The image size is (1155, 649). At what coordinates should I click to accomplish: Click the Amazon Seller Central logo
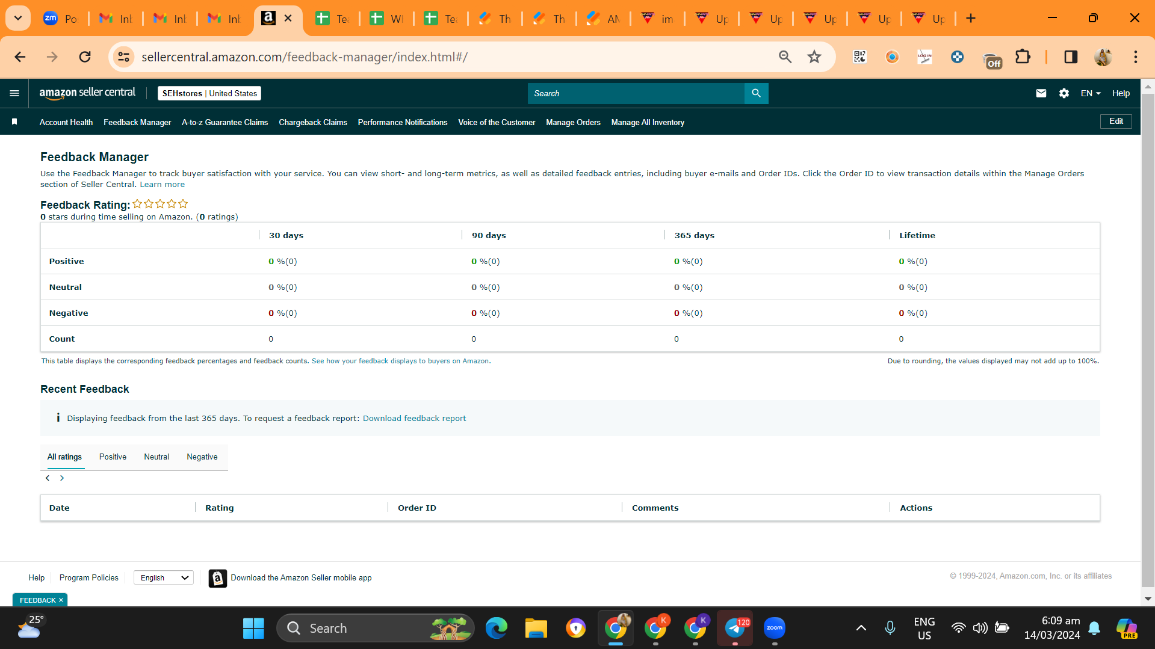[87, 93]
